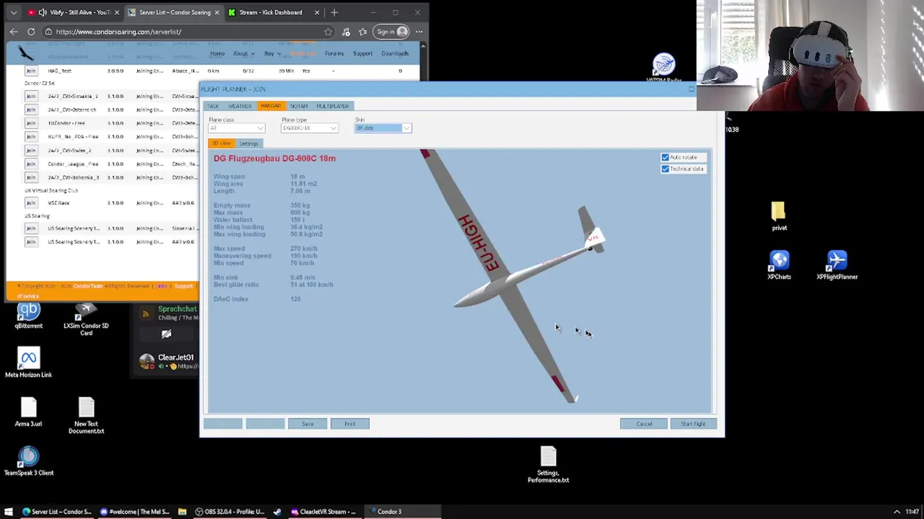Switch to the WEATHER tab
The width and height of the screenshot is (924, 519).
click(x=240, y=106)
